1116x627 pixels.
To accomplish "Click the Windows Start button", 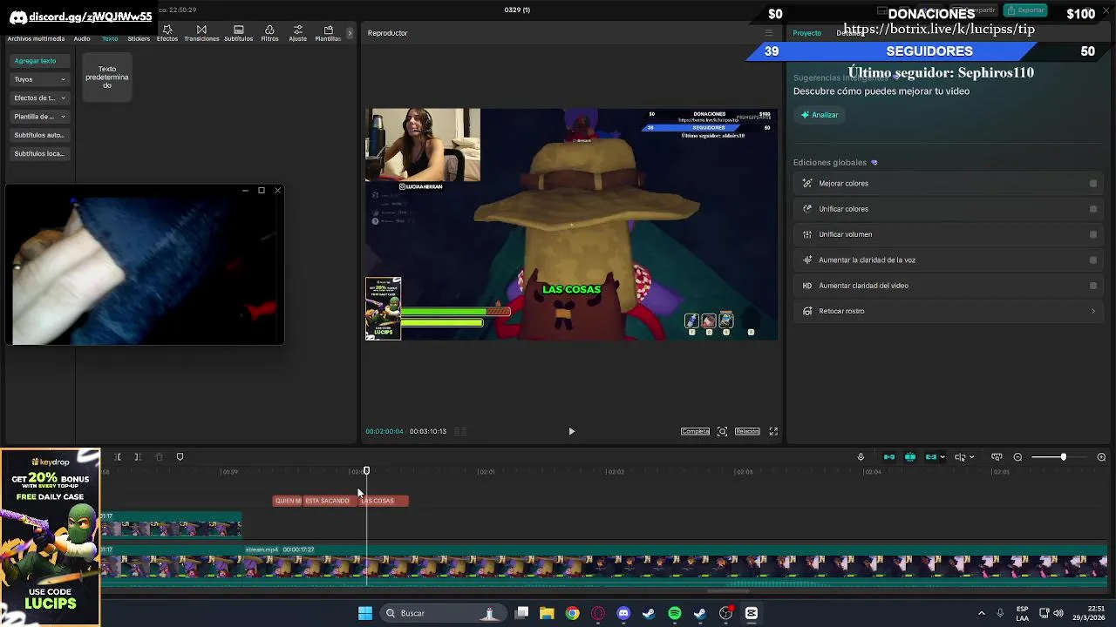I will coord(365,613).
